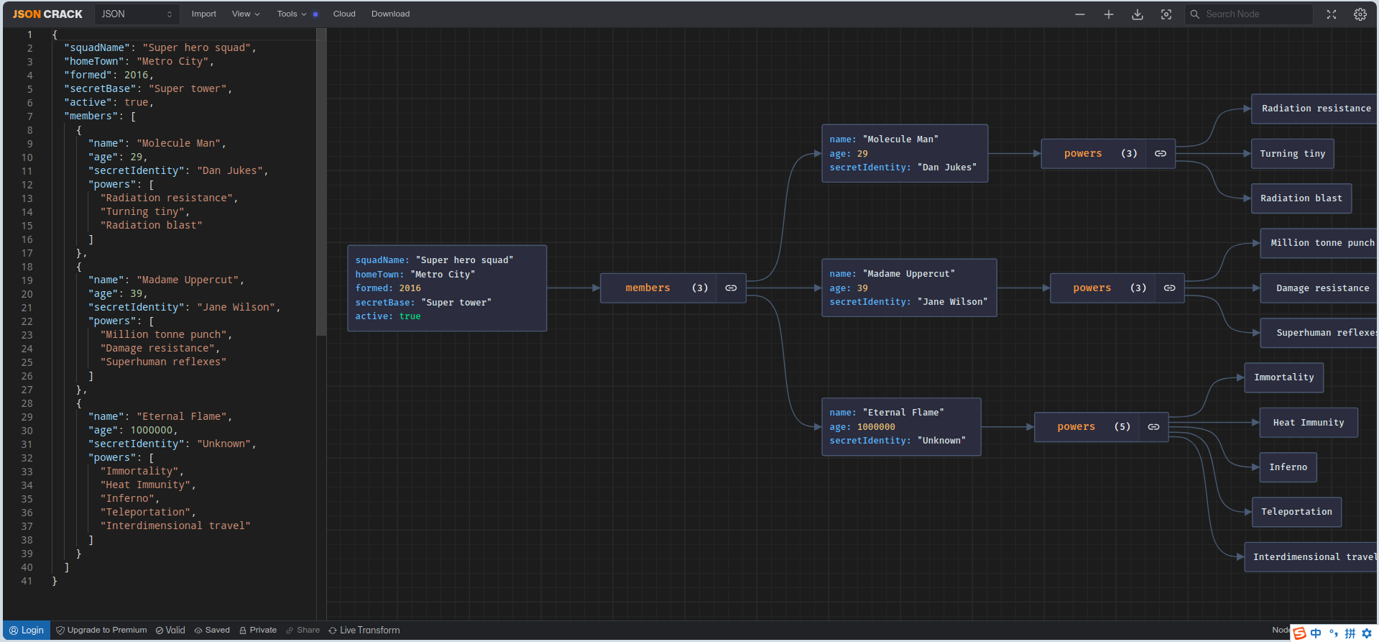Screen dimensions: 1379x642
Task: Click the Search Node input field
Action: (1249, 14)
